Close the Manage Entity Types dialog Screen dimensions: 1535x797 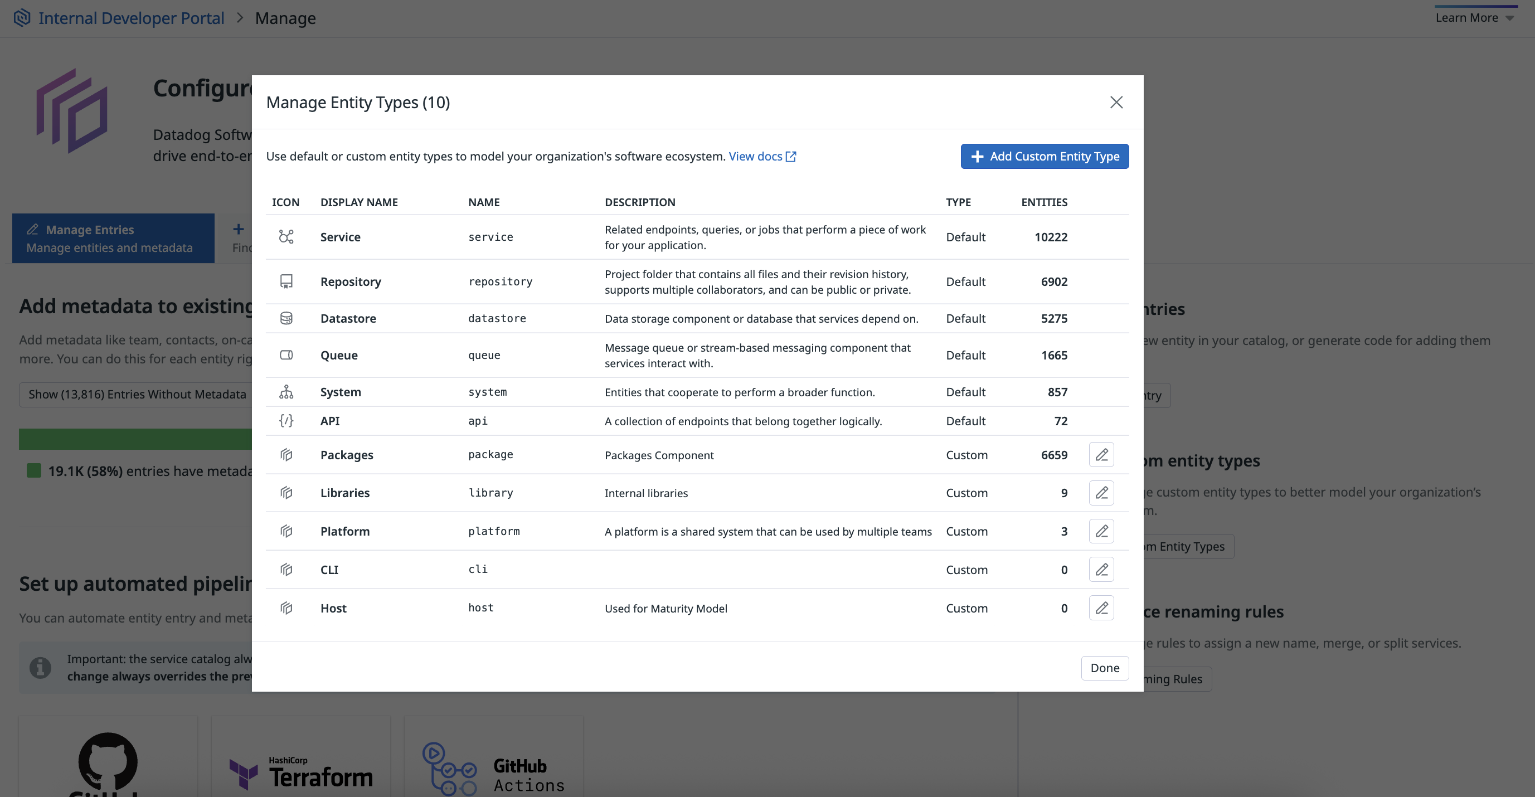(1116, 102)
